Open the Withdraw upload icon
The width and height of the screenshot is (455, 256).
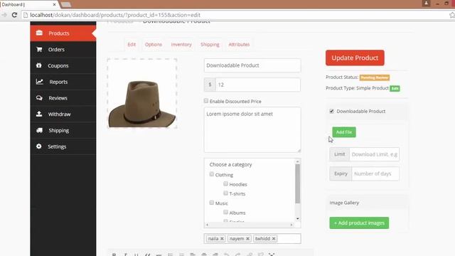tap(39, 114)
